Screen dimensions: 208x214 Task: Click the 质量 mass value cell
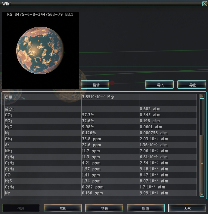tap(110, 97)
